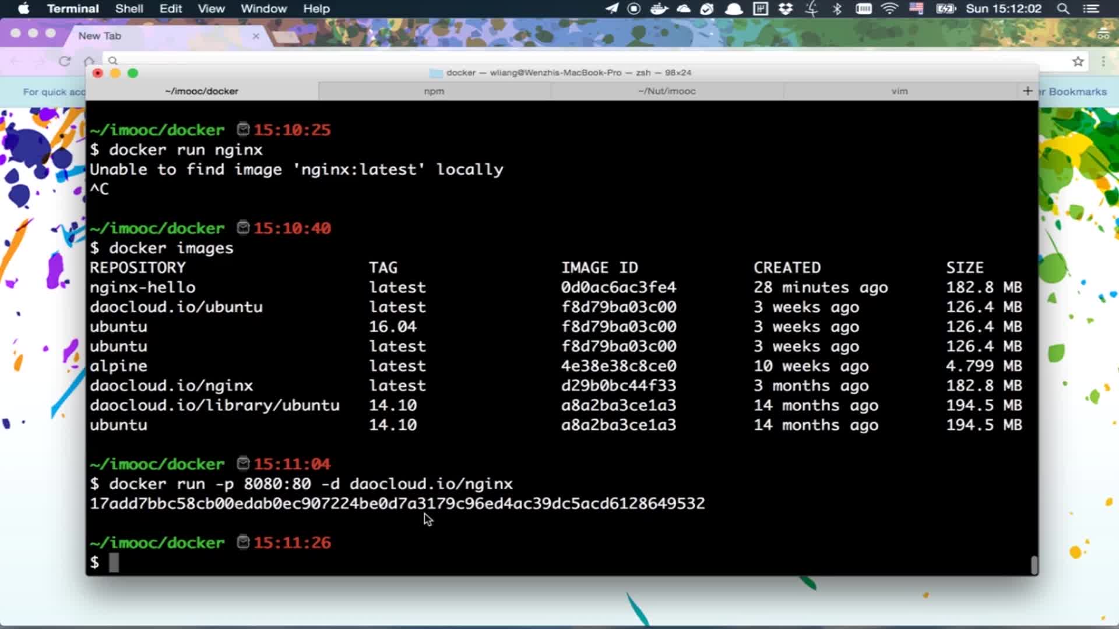This screenshot has width=1119, height=629.
Task: Click the paper plane menu bar icon
Action: pos(611,9)
